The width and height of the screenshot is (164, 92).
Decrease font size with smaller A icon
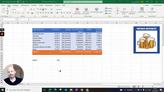tap(34, 9)
